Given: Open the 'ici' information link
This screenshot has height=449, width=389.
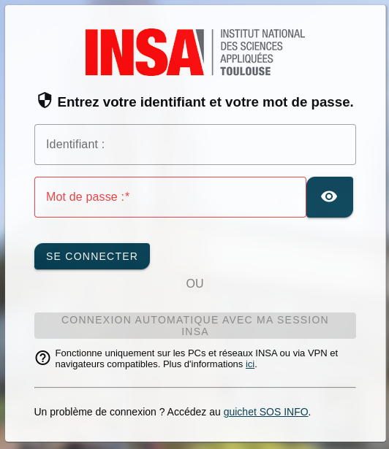Looking at the screenshot, I should (250, 364).
